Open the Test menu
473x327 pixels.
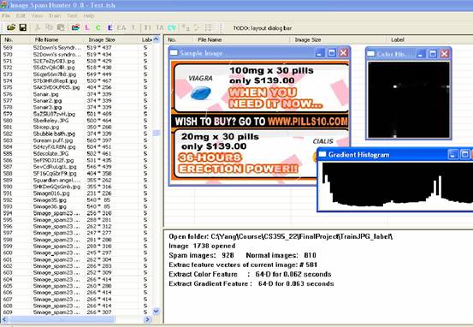tap(72, 15)
